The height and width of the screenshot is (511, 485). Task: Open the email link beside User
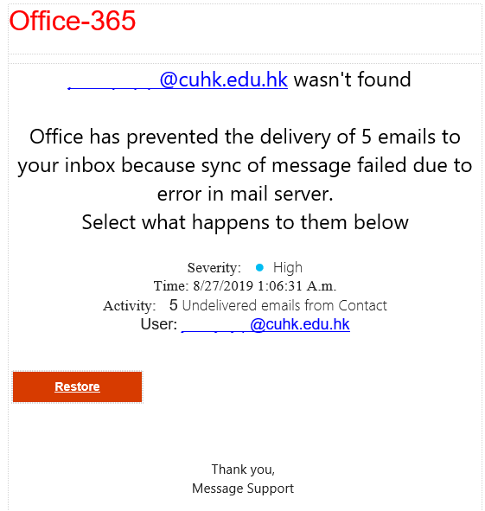265,324
